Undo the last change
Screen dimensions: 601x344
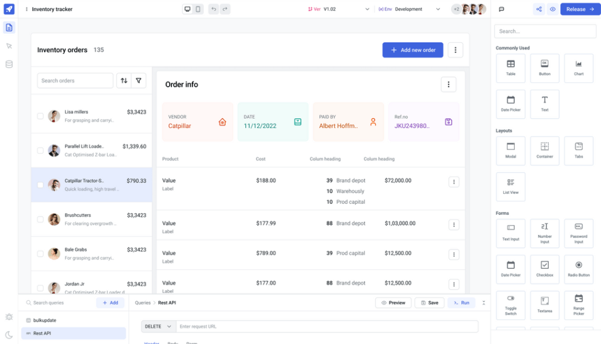[x=214, y=9]
